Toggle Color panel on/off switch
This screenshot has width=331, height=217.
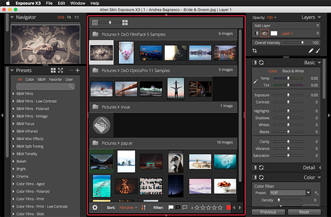pyautogui.click(x=254, y=177)
